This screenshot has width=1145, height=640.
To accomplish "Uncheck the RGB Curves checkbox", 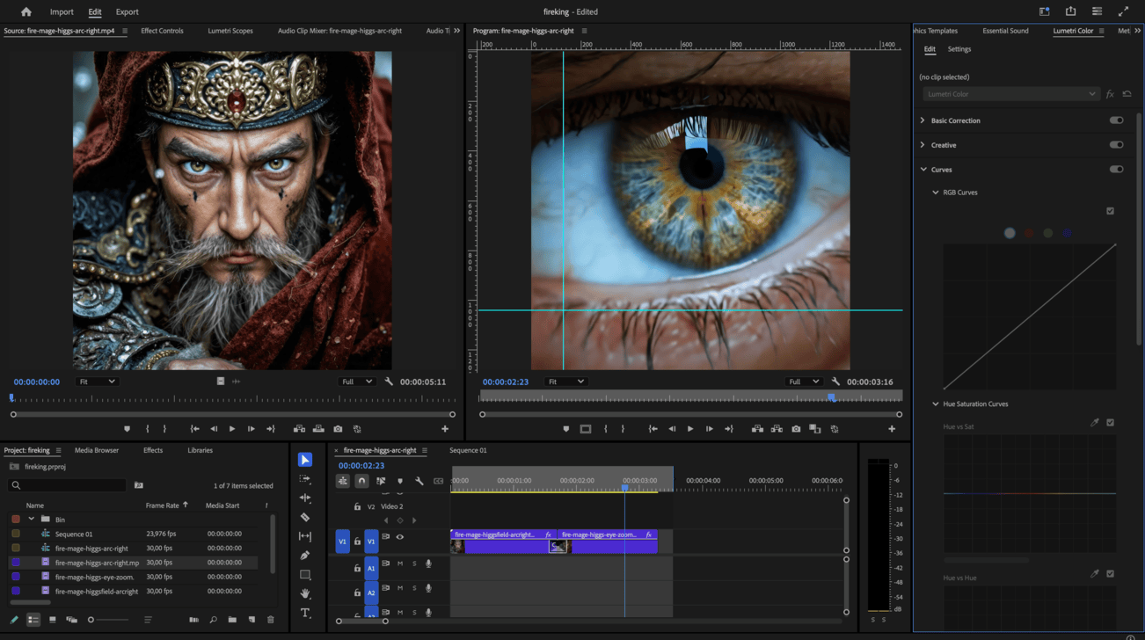I will [1110, 211].
